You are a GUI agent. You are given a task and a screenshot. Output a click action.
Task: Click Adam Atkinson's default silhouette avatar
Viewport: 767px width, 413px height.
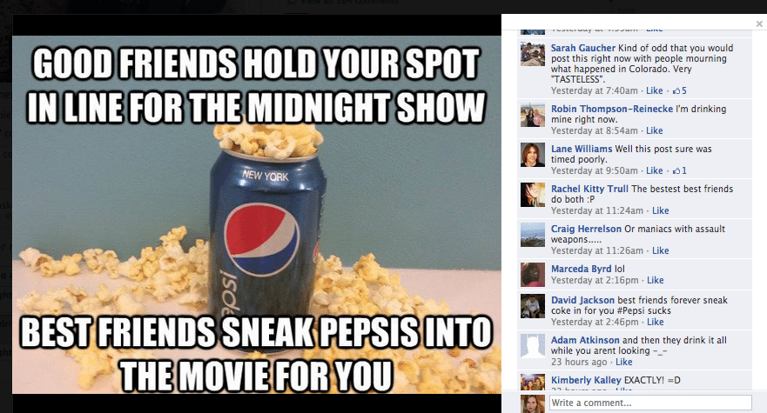click(533, 346)
